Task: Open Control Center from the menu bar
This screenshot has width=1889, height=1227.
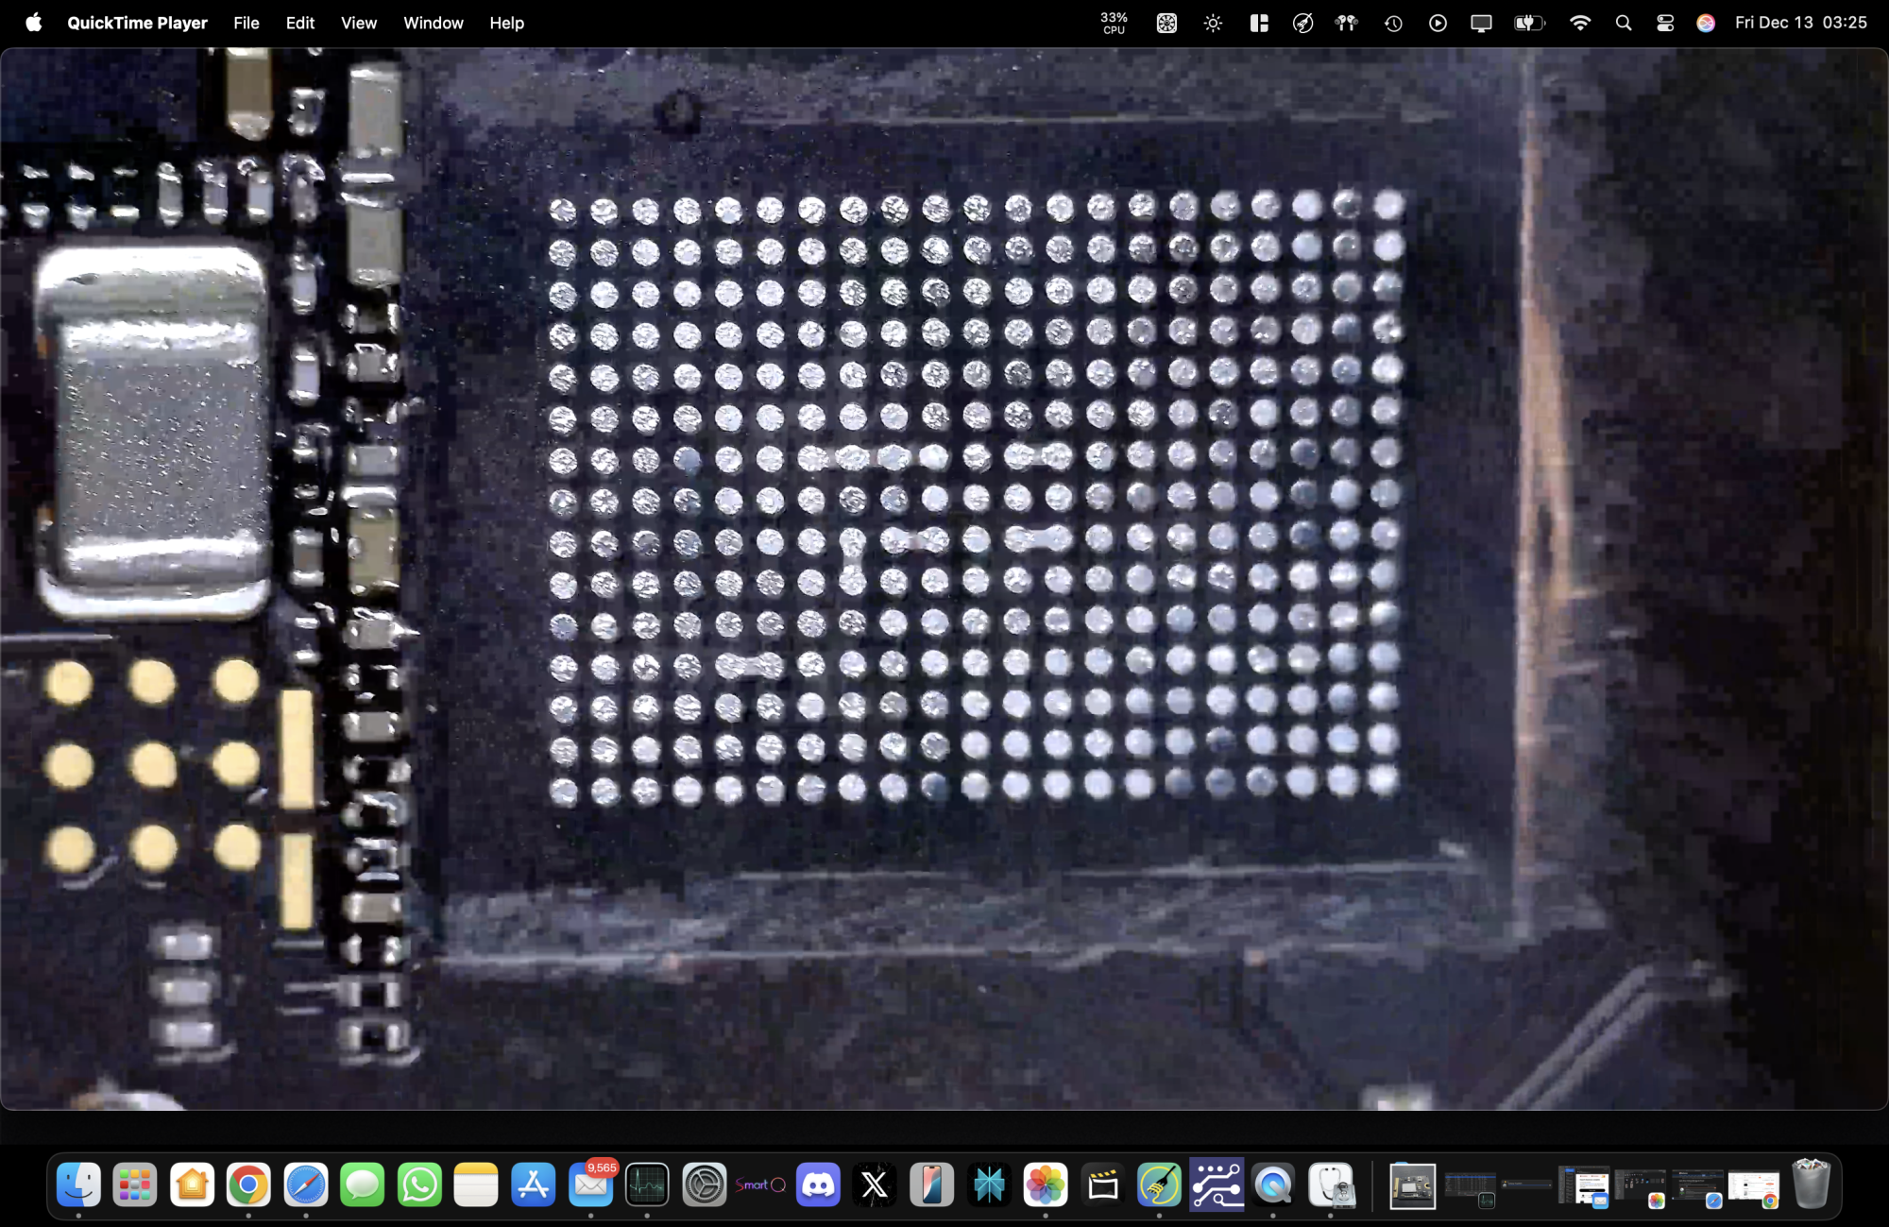Action: [1665, 23]
